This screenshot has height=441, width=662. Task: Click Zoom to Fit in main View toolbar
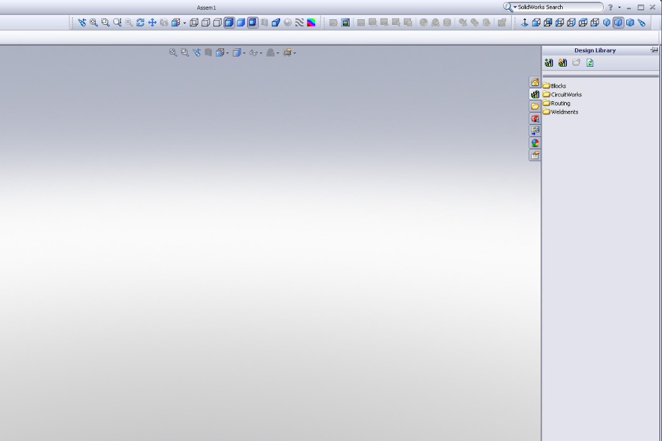94,22
